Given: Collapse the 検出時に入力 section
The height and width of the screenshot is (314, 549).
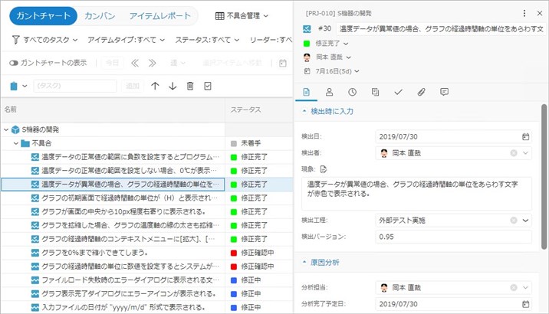Looking at the screenshot, I should pyautogui.click(x=305, y=112).
